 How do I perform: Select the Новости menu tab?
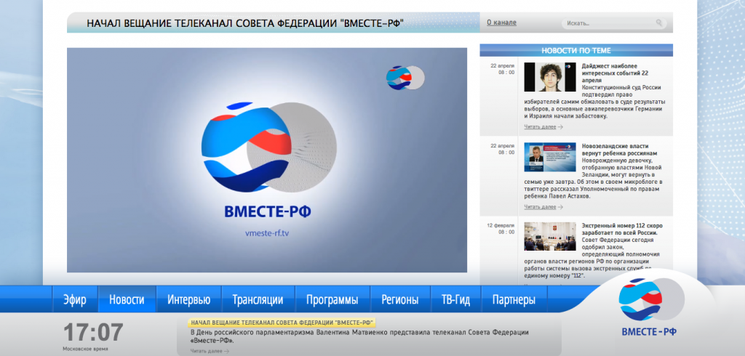[x=127, y=299]
